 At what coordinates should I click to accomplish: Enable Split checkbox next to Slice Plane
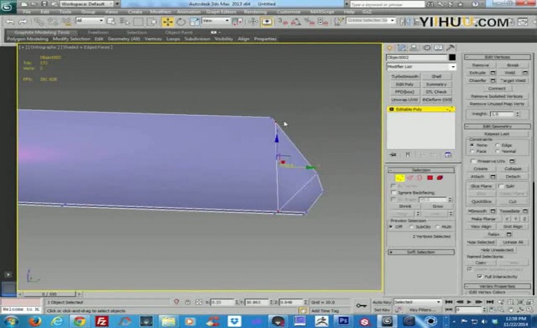(502, 186)
